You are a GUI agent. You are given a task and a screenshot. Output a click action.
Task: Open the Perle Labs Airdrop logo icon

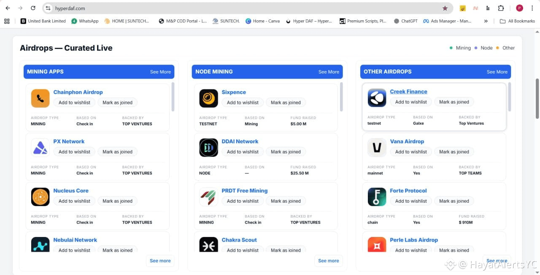click(377, 245)
